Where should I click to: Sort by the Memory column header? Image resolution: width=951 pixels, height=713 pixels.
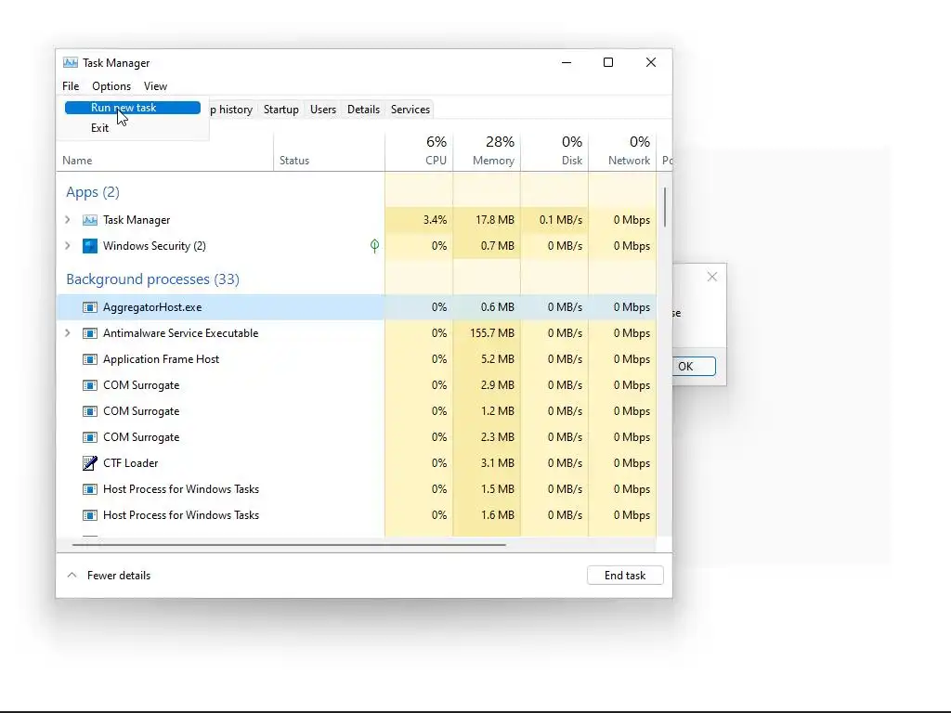click(x=487, y=150)
